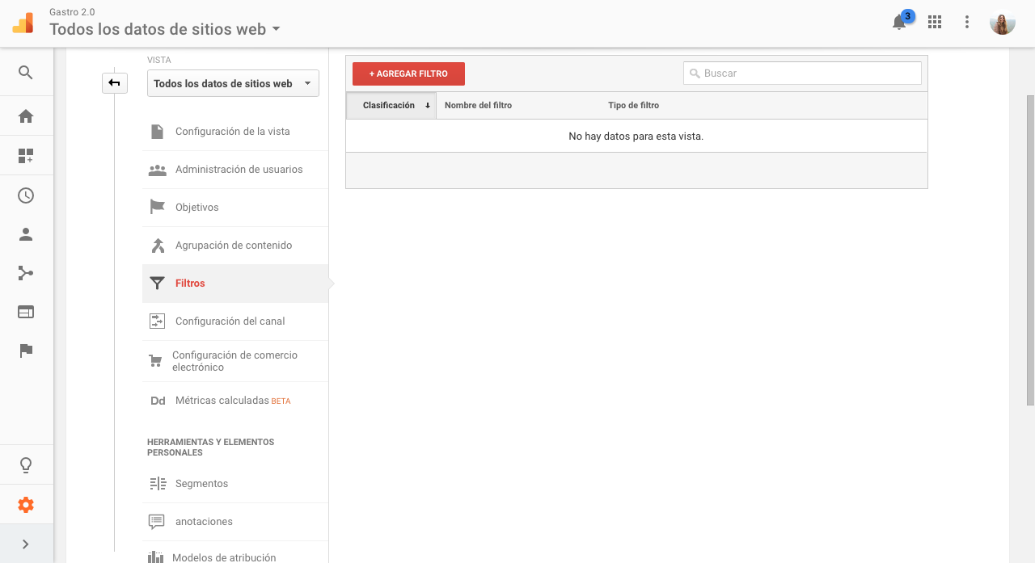Image resolution: width=1035 pixels, height=563 pixels.
Task: Open the Insights lightbulb icon
Action: click(26, 464)
